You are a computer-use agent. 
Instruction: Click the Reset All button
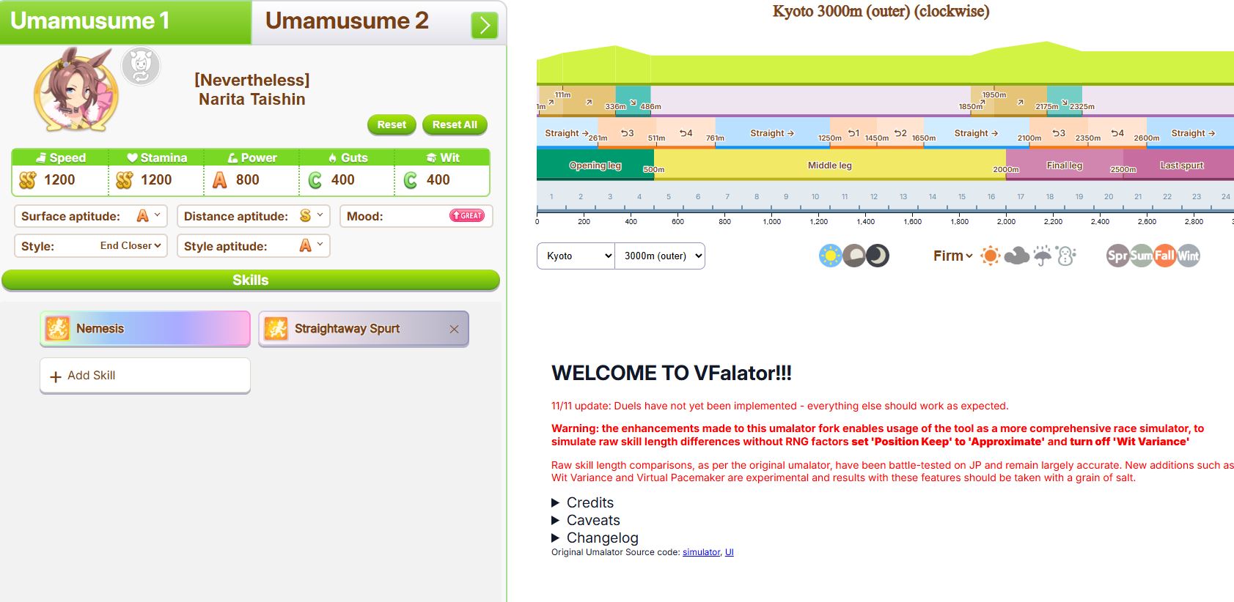tap(455, 125)
